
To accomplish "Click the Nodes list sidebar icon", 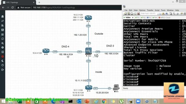I will [x=3, y=21].
